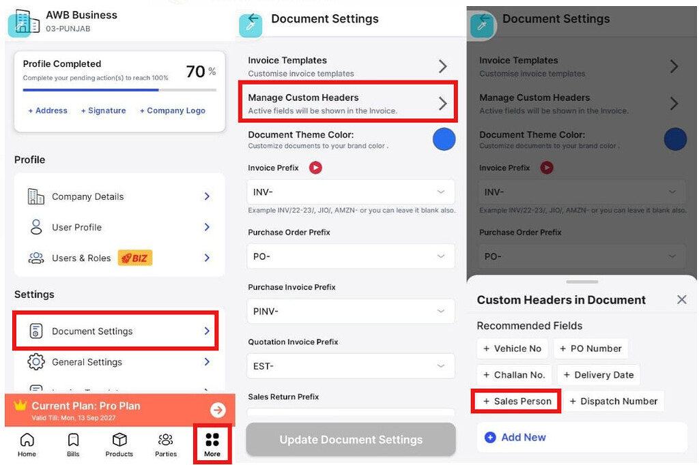Open Manage Custom Headers
This screenshot has height=465, width=699.
coord(347,102)
